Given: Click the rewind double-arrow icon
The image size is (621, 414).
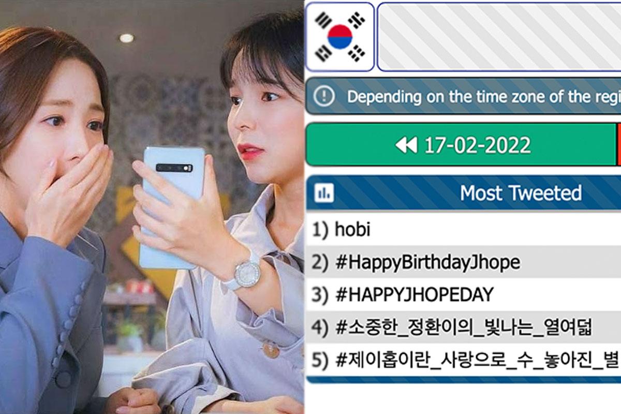Looking at the screenshot, I should 406,145.
